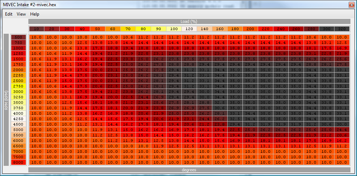This screenshot has height=176, width=357.
Task: Select the 320 load column header
Action: 342,29
